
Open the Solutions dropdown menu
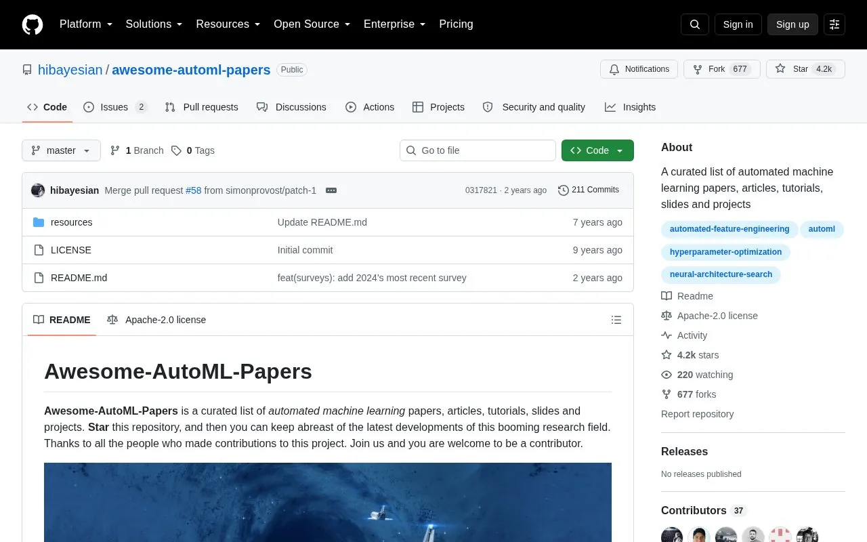(x=154, y=24)
